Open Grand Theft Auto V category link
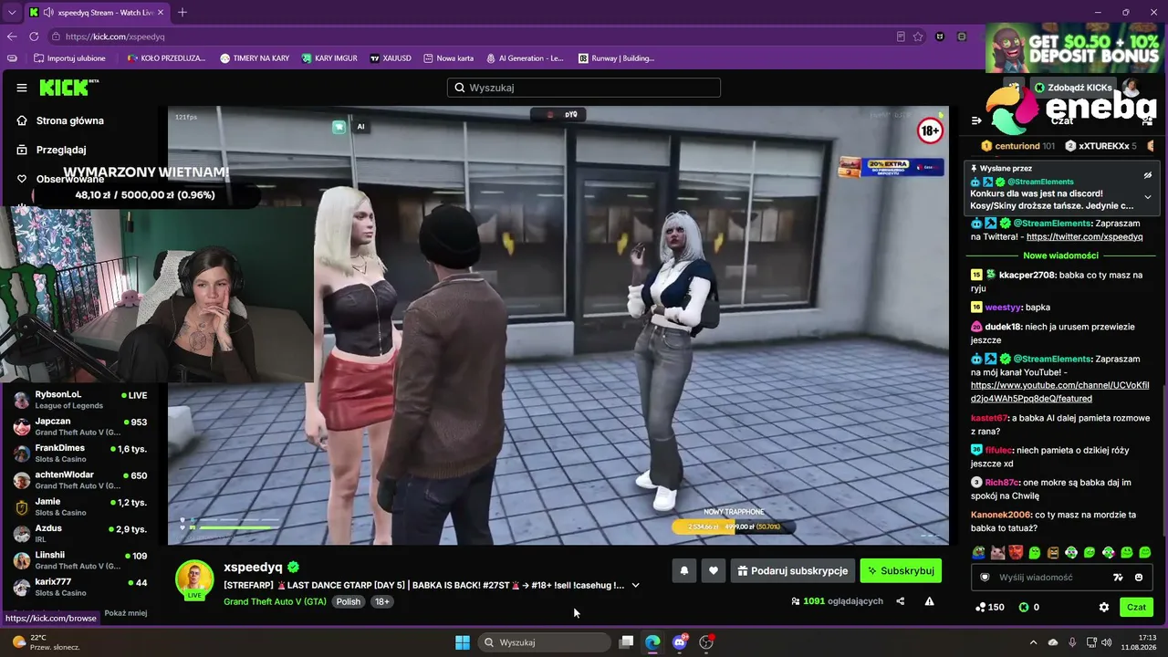The image size is (1168, 657). tap(275, 601)
